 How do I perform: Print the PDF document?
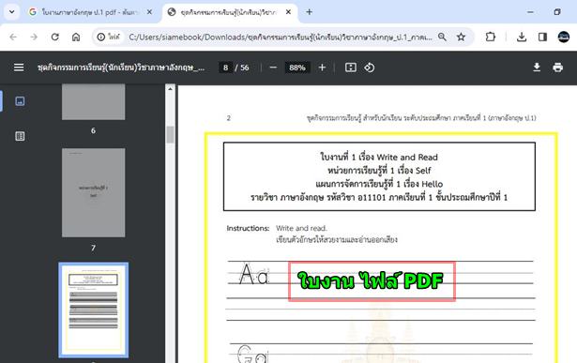point(557,68)
